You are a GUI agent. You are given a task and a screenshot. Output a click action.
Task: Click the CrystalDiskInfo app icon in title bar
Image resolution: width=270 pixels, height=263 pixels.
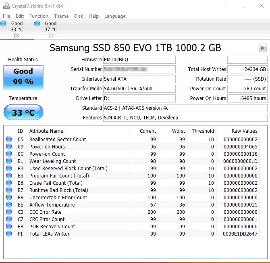point(6,6)
